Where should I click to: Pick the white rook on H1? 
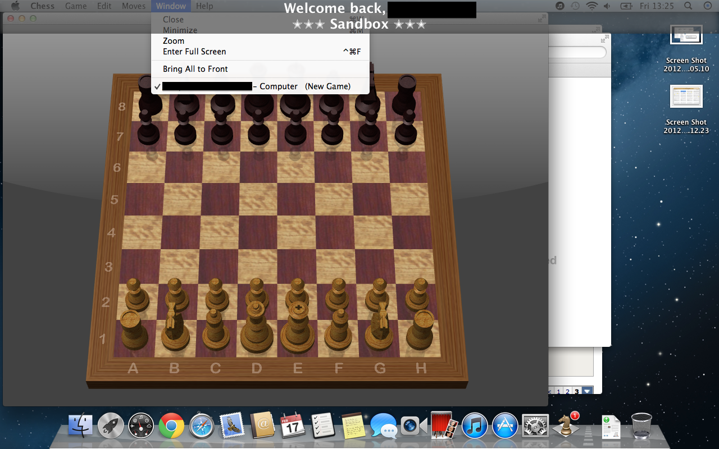point(420,330)
